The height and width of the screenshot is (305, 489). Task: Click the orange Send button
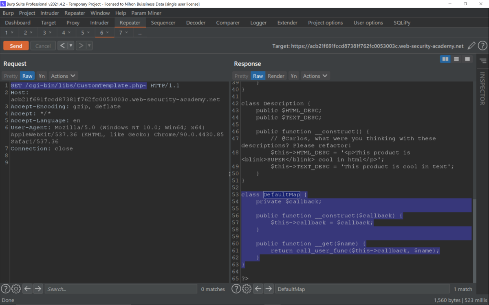click(x=16, y=46)
